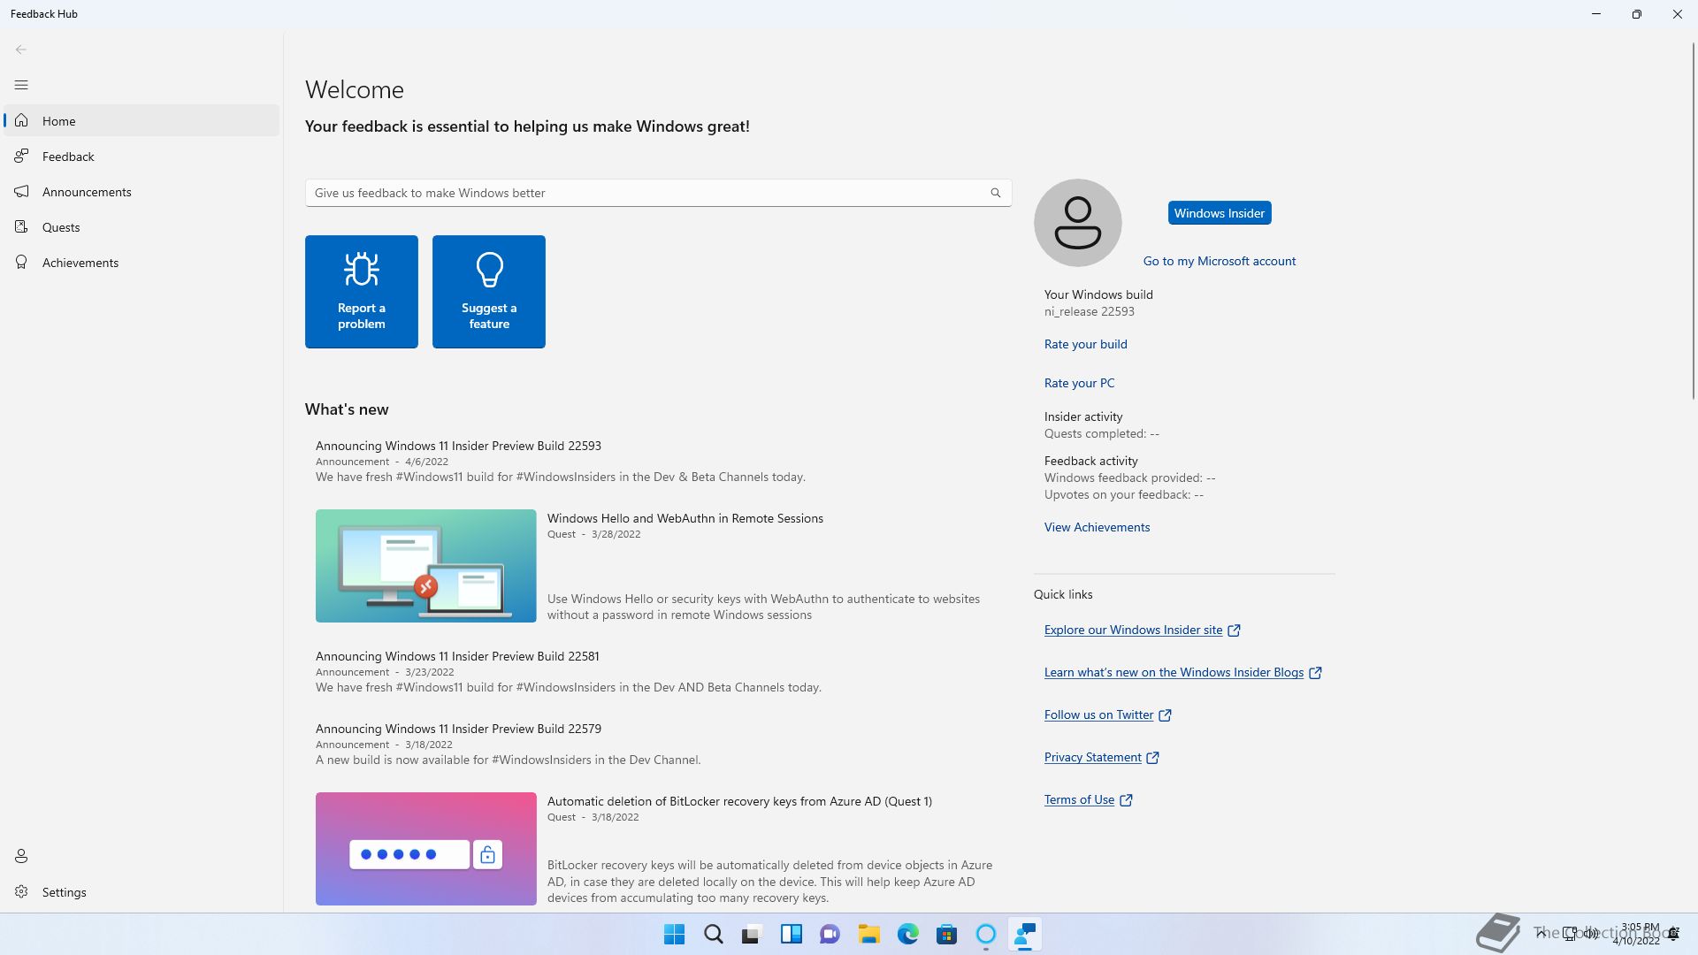Click the search magnifier in feedback box
Image resolution: width=1698 pixels, height=955 pixels.
coord(996,193)
